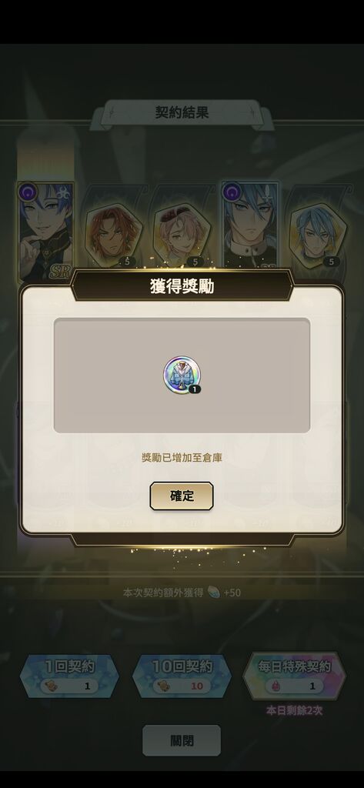Image resolution: width=364 pixels, height=788 pixels.
Task: Tap the 關閉 close button
Action: pos(182,740)
